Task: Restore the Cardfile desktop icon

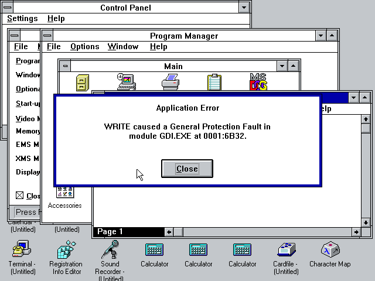Action: click(287, 249)
